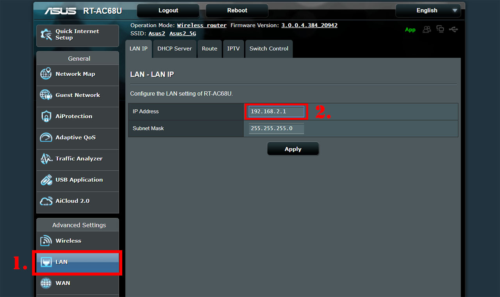This screenshot has height=297, width=500.
Task: Click the WAN globe icon
Action: click(46, 283)
